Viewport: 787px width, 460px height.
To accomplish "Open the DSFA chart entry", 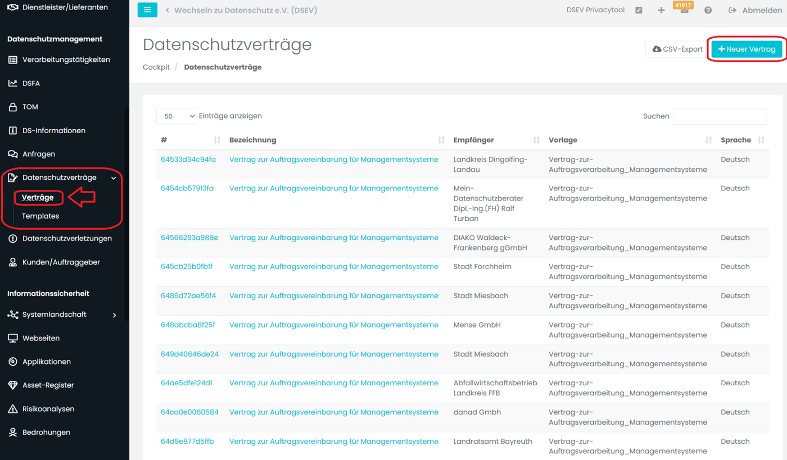I will (31, 83).
